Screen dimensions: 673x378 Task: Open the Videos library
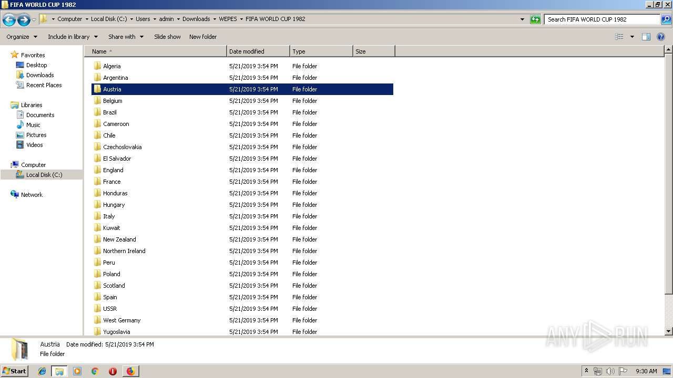(x=35, y=145)
